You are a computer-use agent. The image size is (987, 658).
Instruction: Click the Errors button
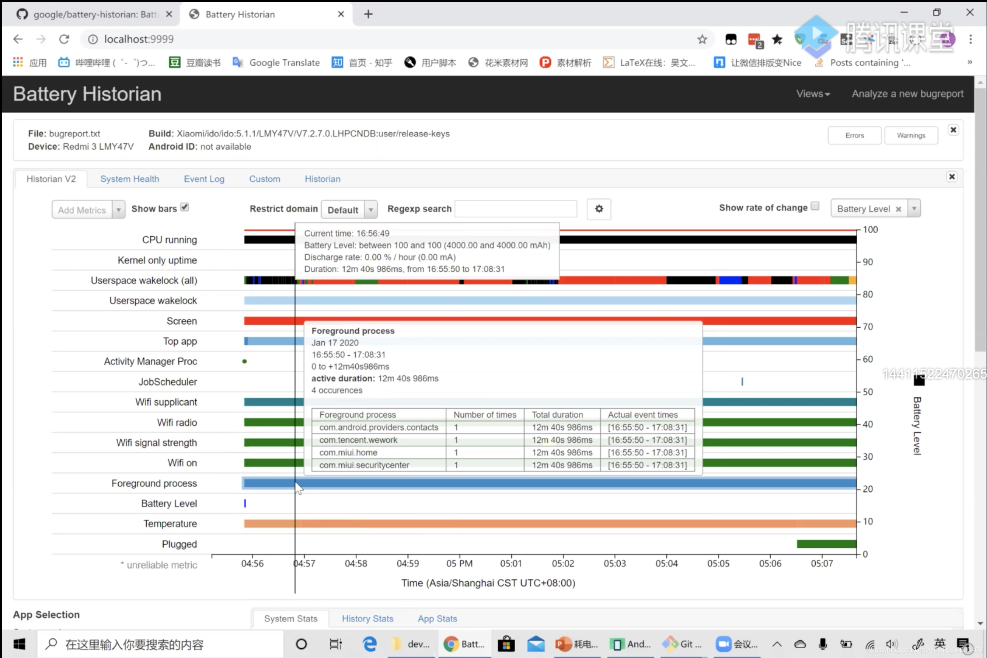point(854,136)
